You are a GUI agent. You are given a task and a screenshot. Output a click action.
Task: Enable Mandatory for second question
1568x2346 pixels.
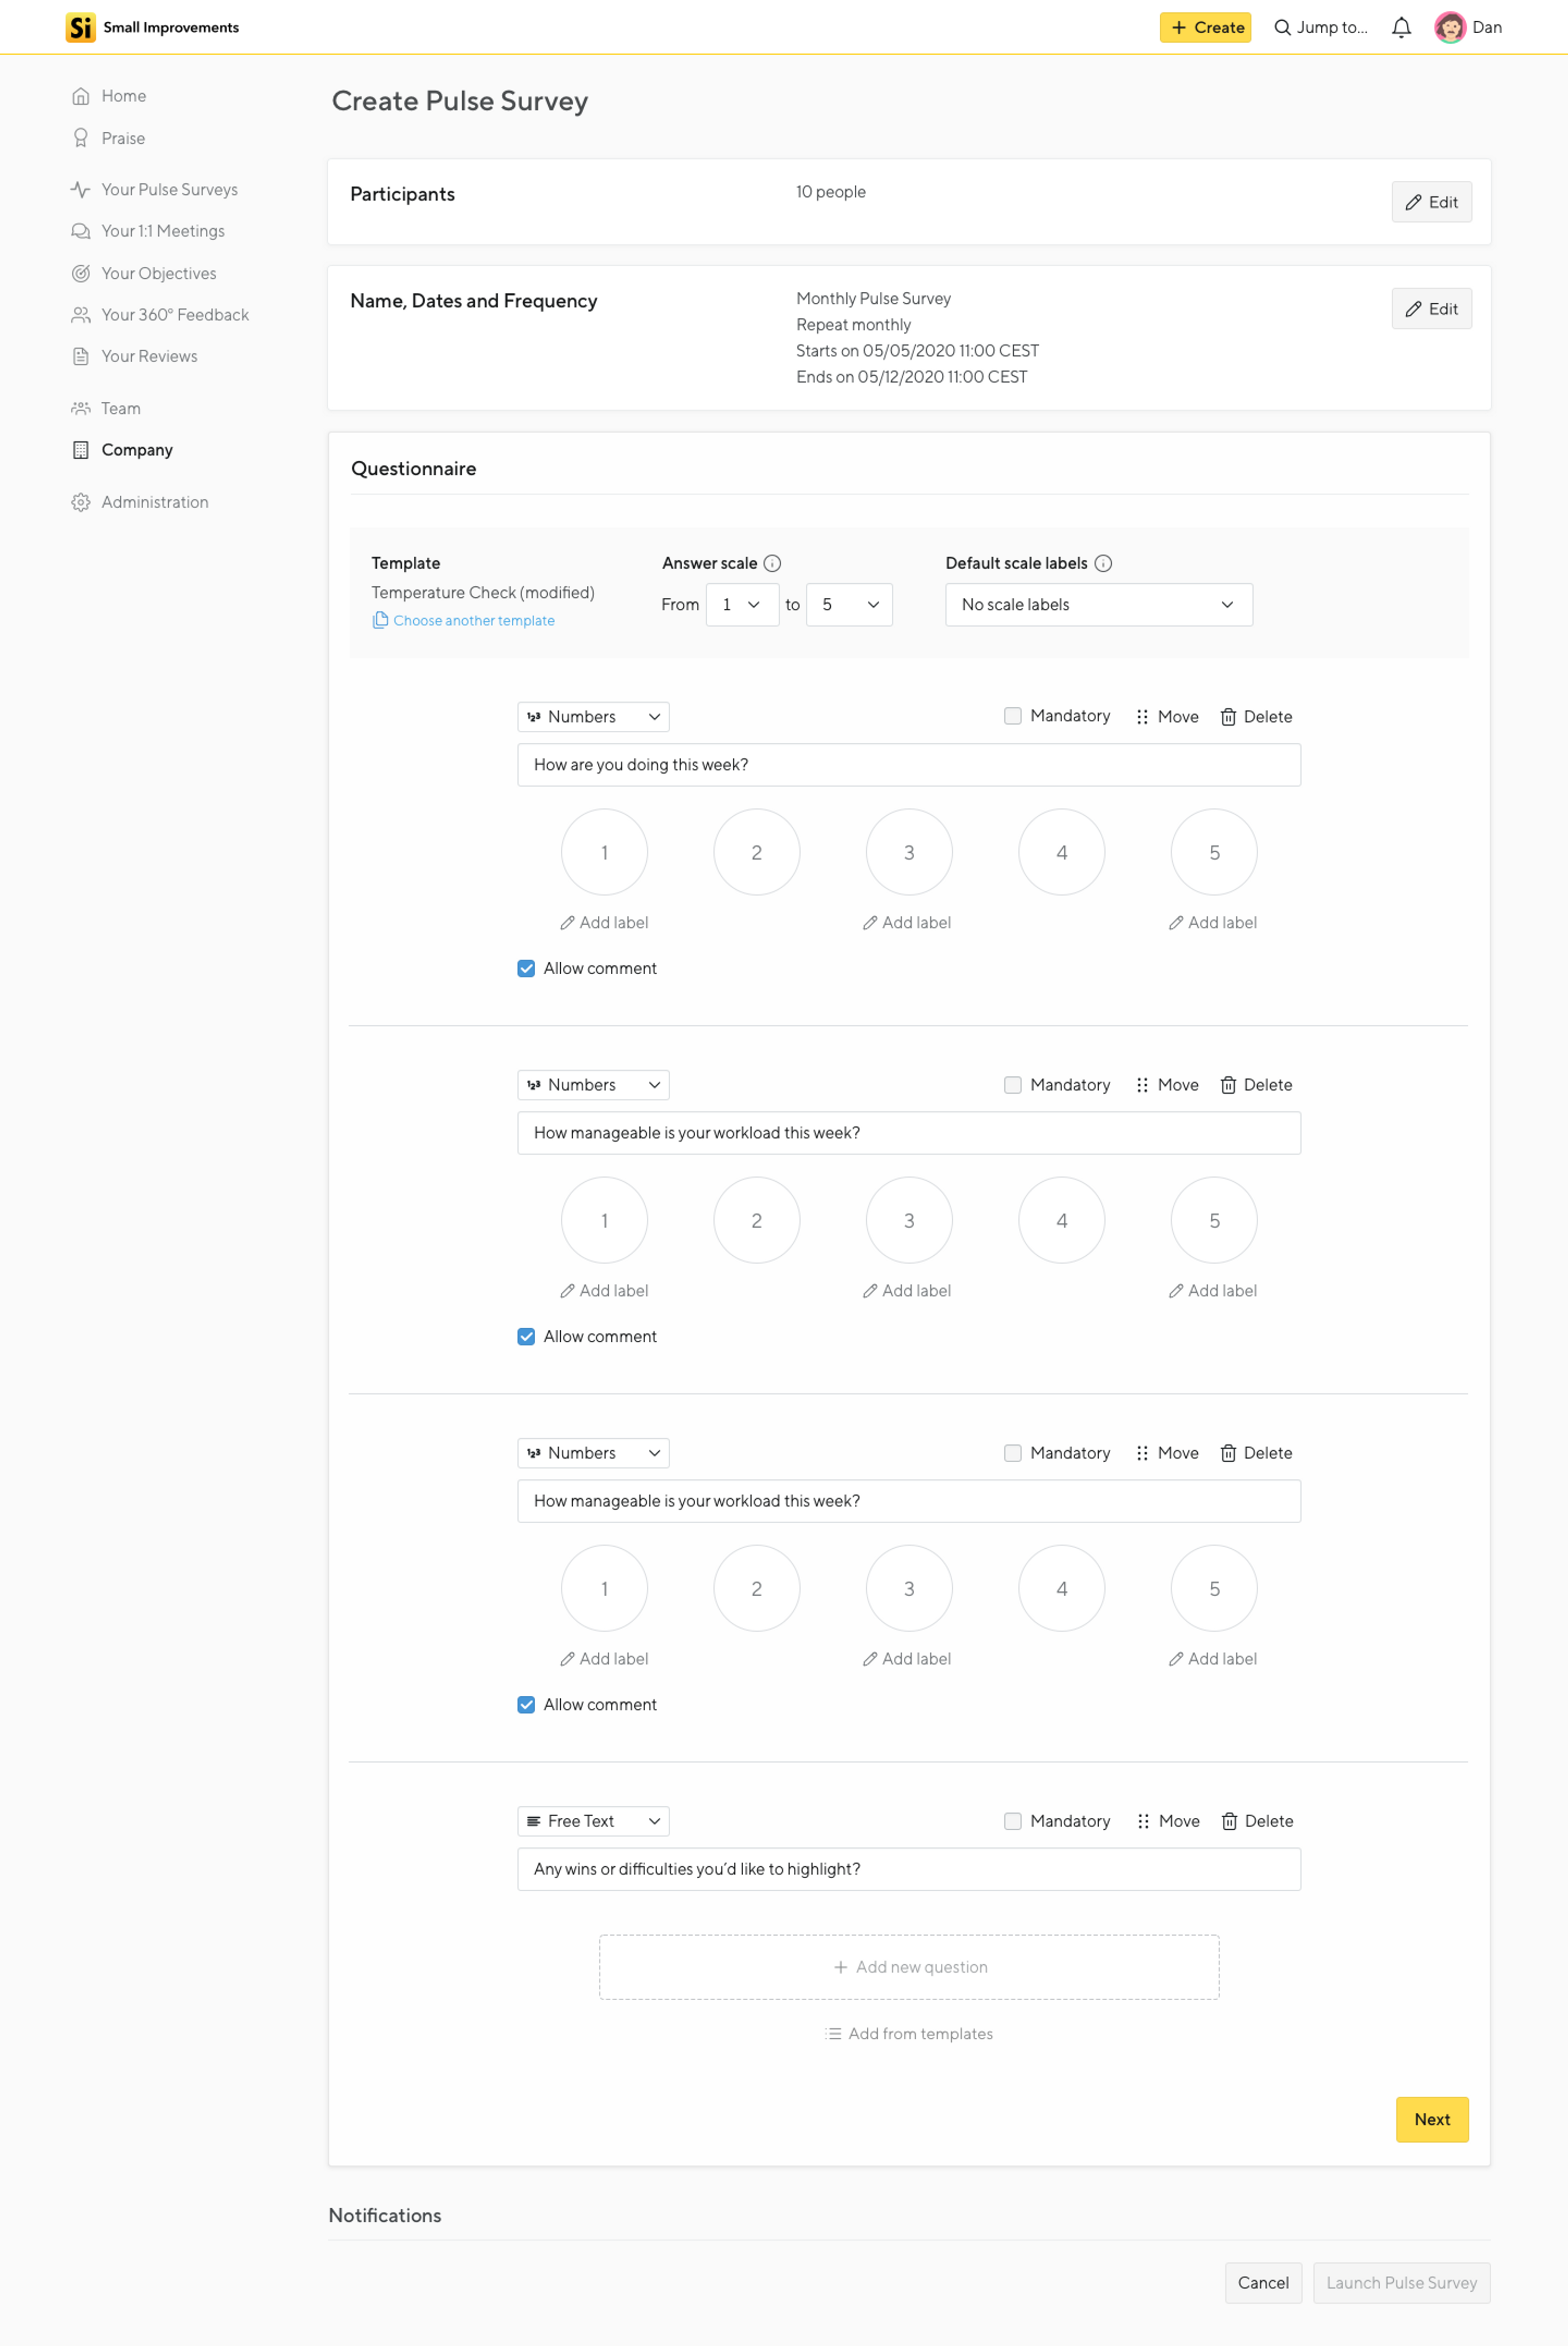click(1013, 1085)
